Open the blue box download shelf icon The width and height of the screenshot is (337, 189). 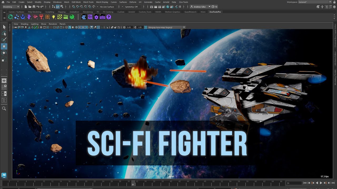point(23,17)
